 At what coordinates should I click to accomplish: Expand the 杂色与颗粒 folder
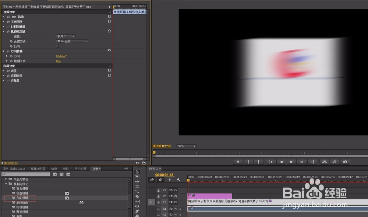(6, 179)
